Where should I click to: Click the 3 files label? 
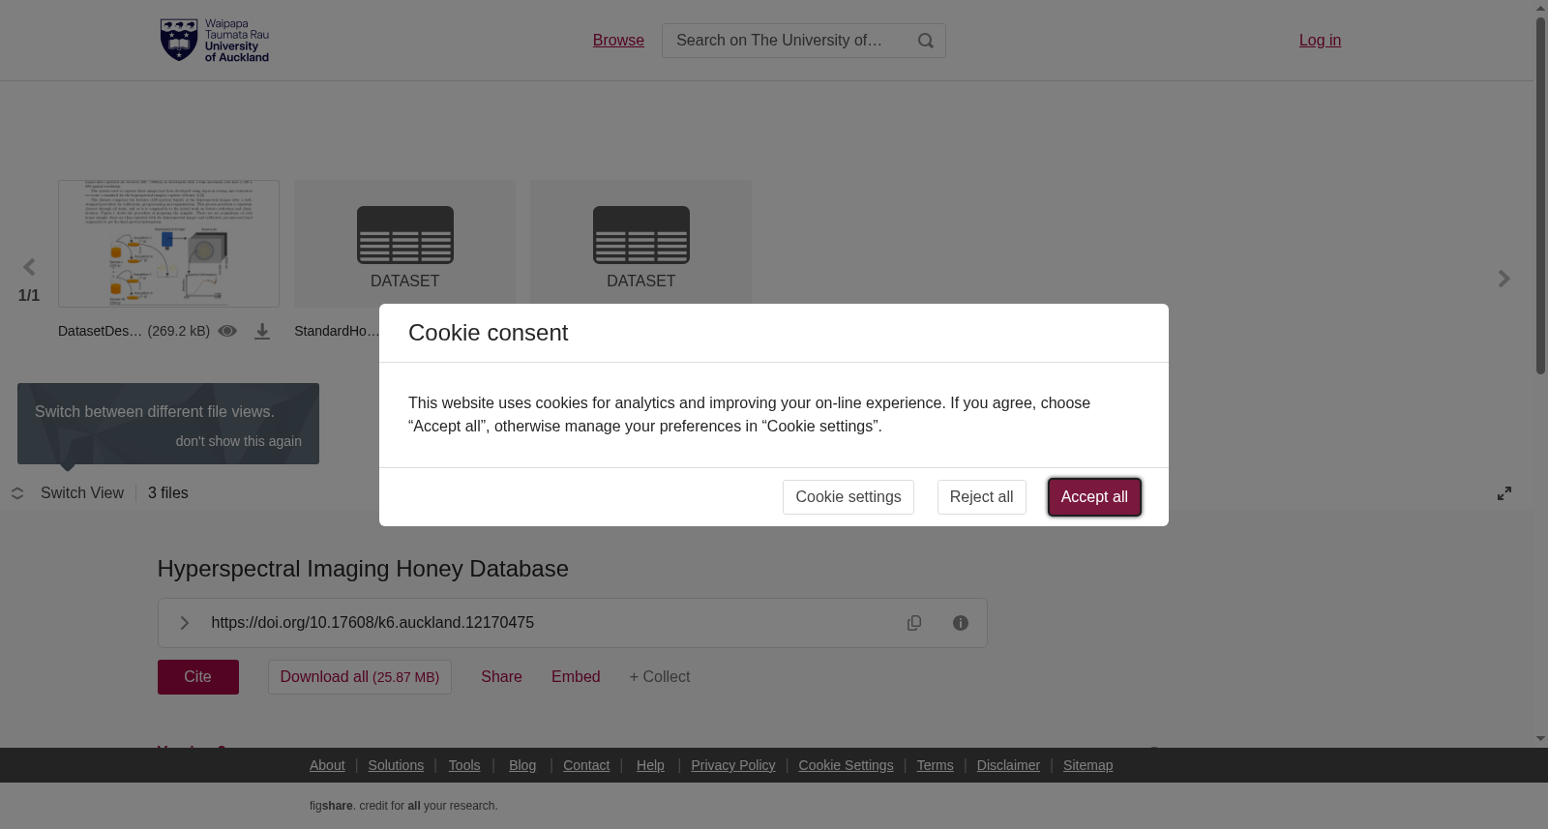coord(168,493)
